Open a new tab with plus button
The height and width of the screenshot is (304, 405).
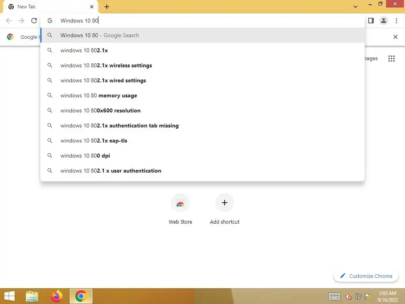click(x=107, y=7)
